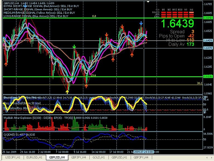Click the H4 column header in signal dashboard
The height and width of the screenshot is (161, 214).
(191, 10)
